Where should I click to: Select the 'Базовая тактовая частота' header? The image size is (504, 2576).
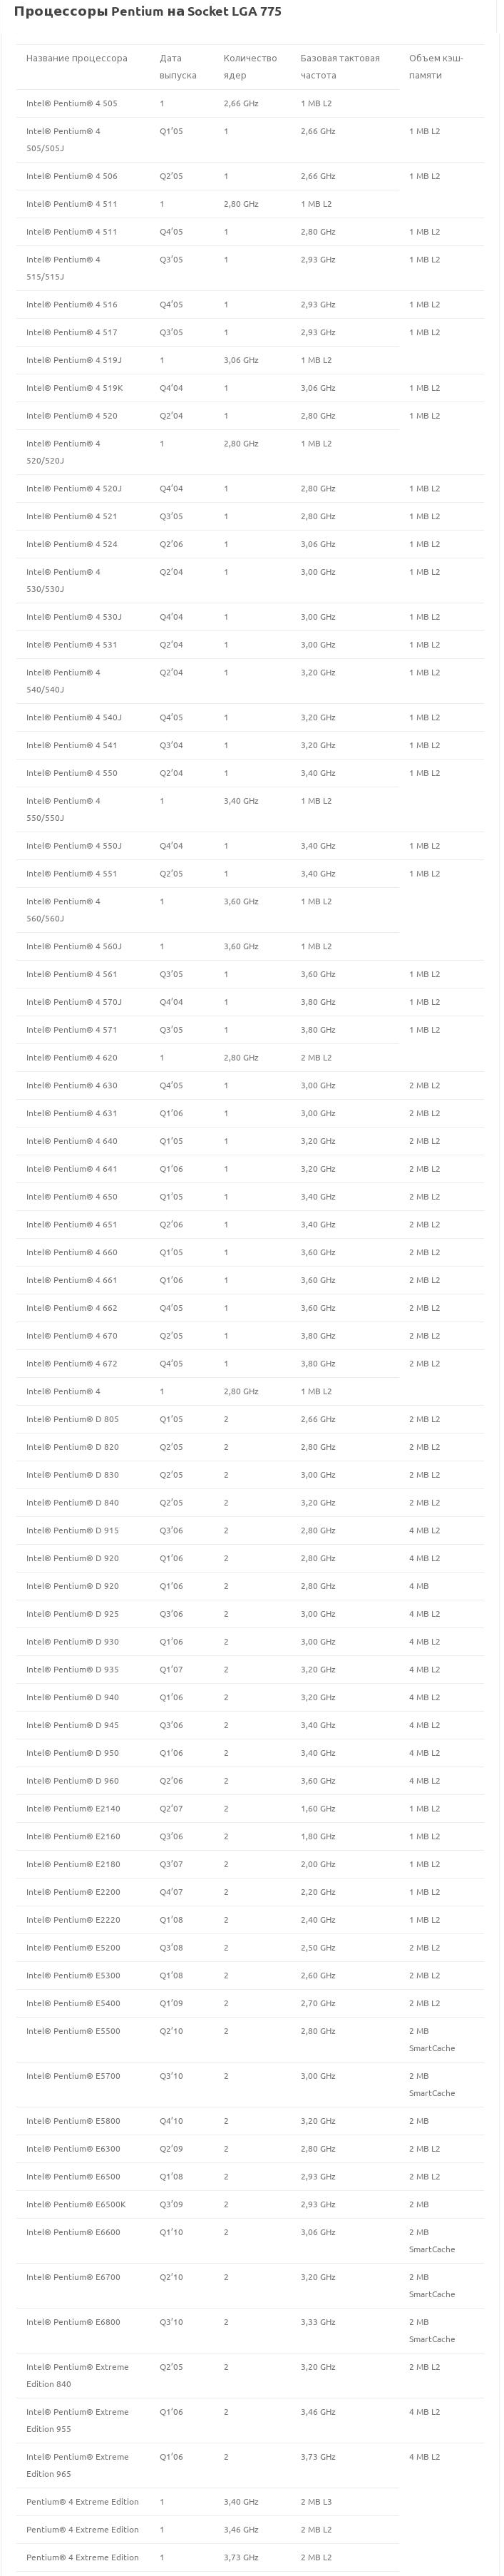pyautogui.click(x=340, y=66)
